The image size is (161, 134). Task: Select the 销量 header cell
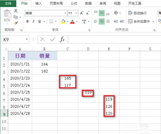coord(45,56)
